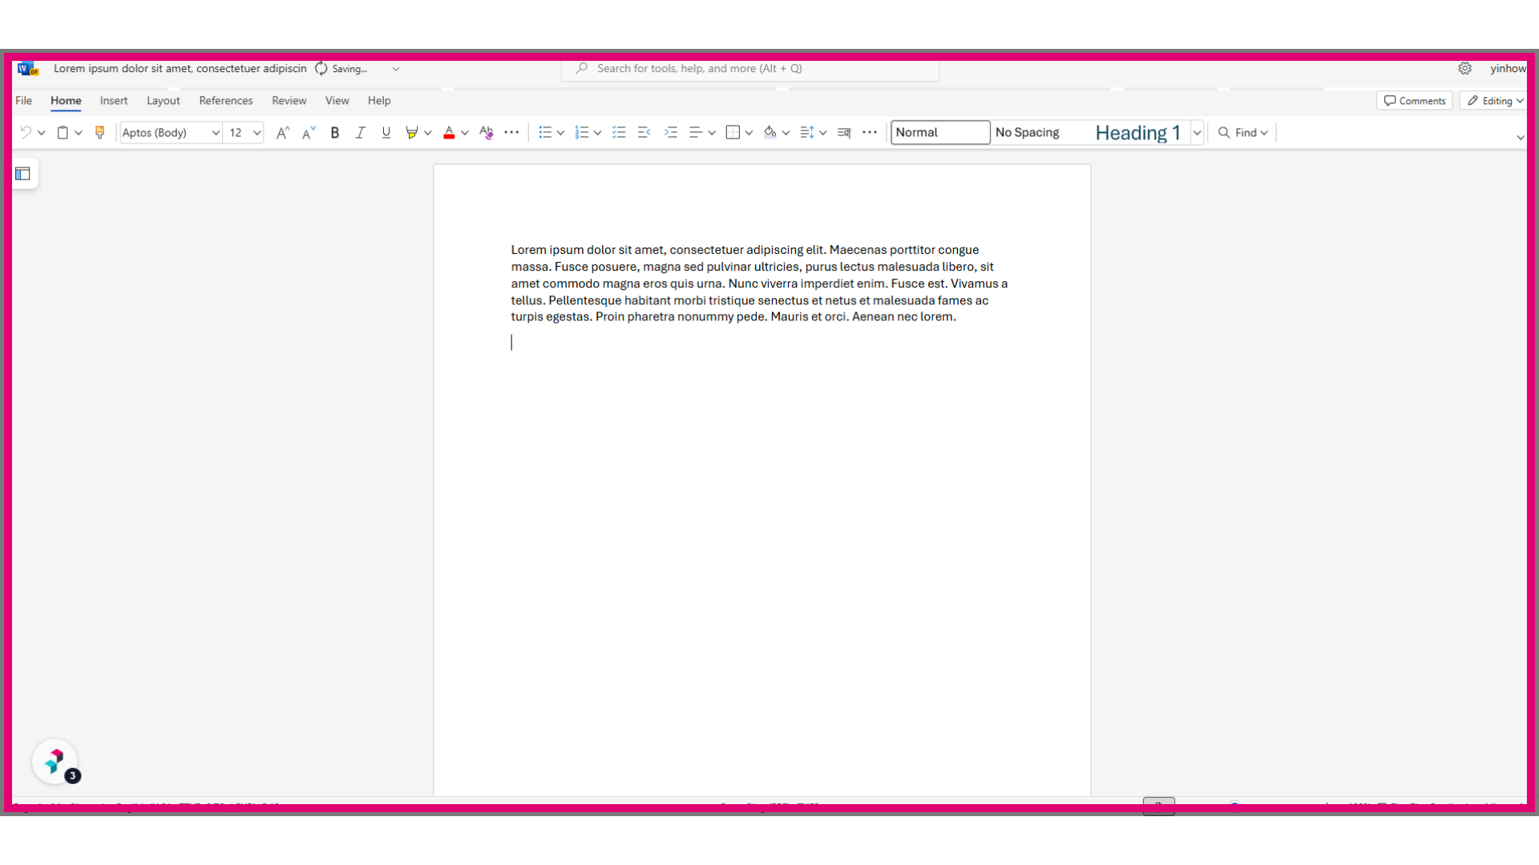Expand the styles gallery arrow
1539x865 pixels.
click(1197, 133)
